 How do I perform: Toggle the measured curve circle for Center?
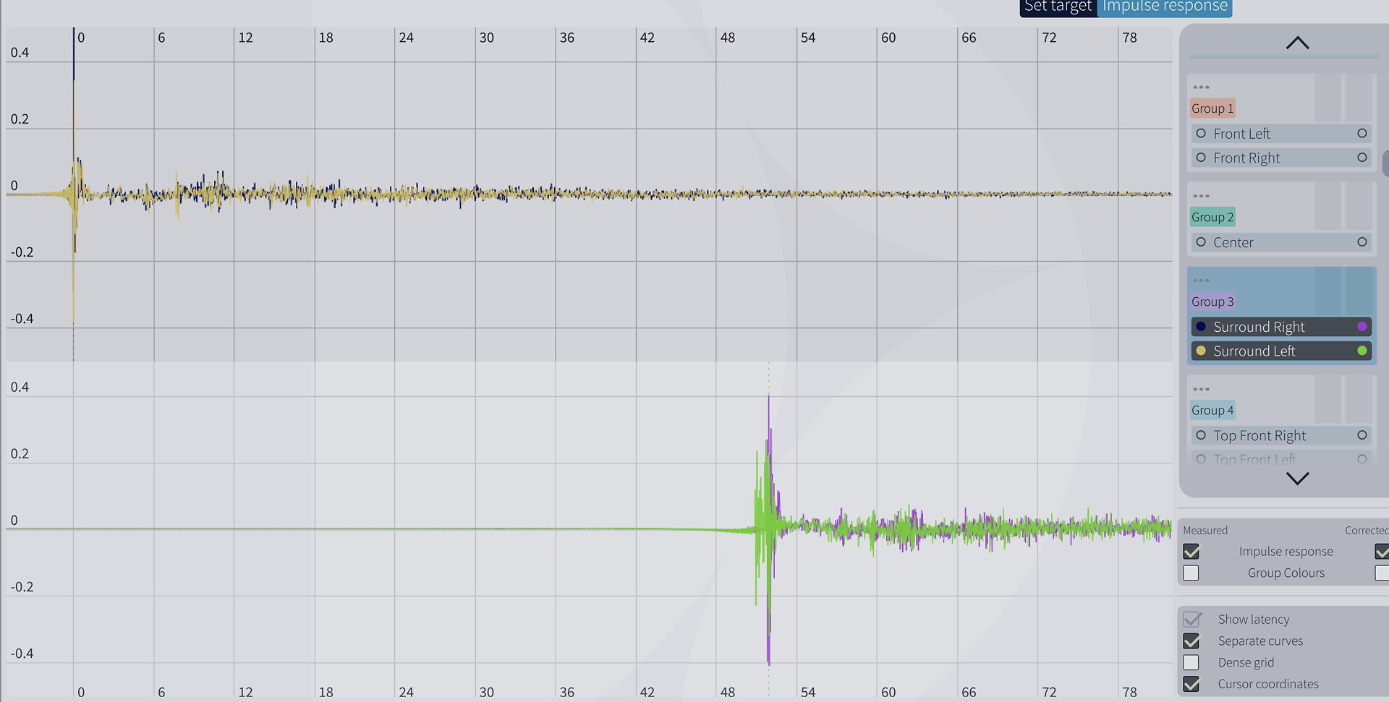[x=1201, y=242]
